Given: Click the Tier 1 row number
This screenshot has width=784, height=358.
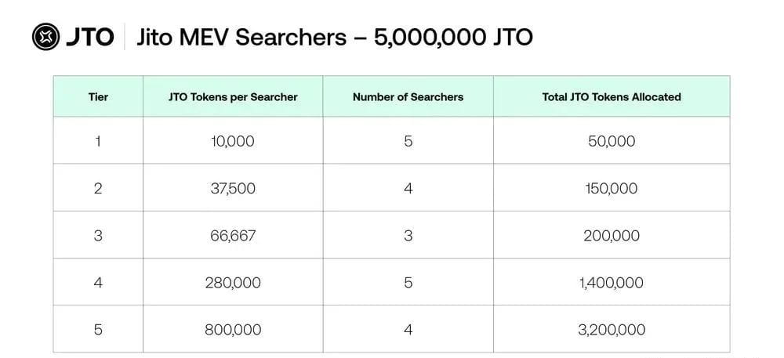Looking at the screenshot, I should pos(98,142).
